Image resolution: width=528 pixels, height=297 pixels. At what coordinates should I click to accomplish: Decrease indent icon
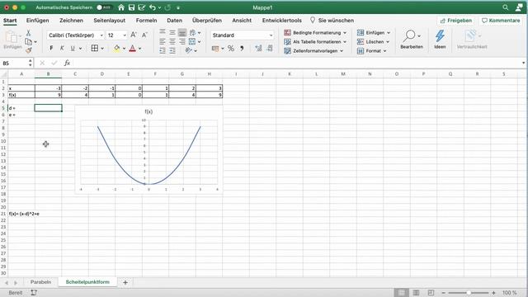163,51
